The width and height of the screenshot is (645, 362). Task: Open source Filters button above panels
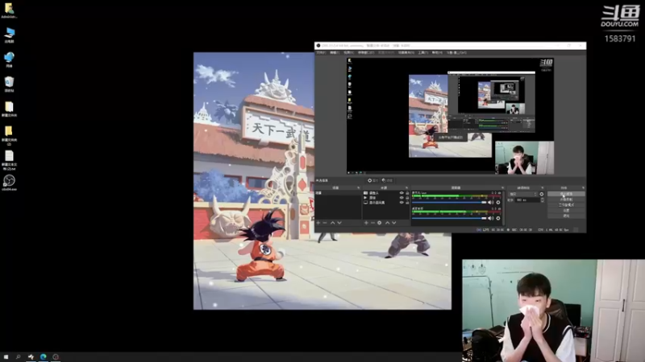tap(388, 180)
